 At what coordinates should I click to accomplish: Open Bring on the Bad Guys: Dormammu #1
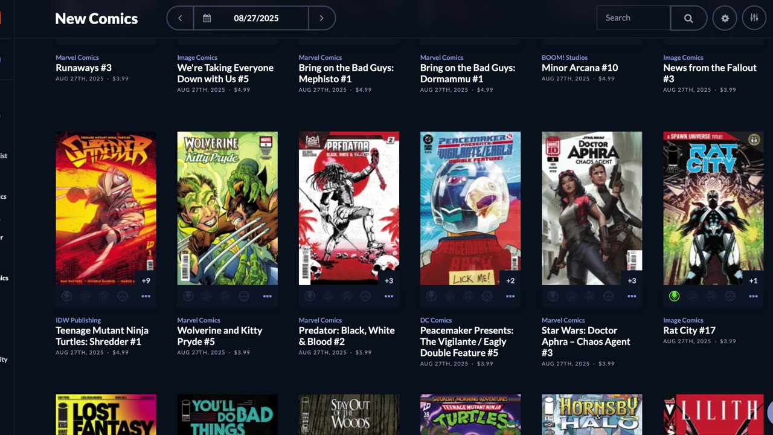[x=467, y=73]
